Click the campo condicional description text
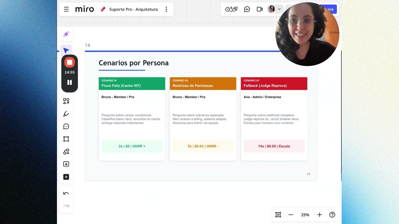Image resolution: width=399 pixels, height=224 pixels. click(x=131, y=119)
